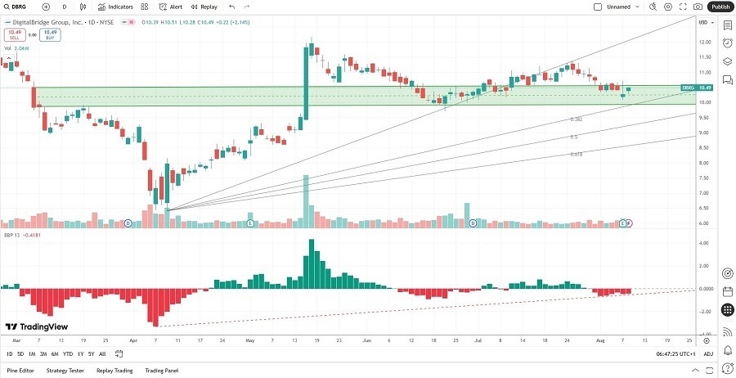
Task: Open the USD currency dropdown
Action: [707, 22]
